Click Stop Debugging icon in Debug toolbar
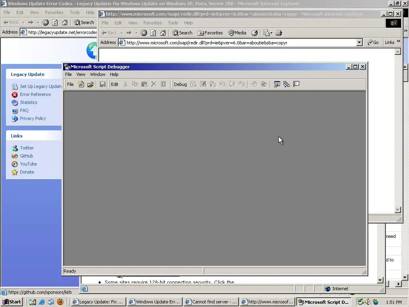This screenshot has width=409, height=307. point(203,84)
